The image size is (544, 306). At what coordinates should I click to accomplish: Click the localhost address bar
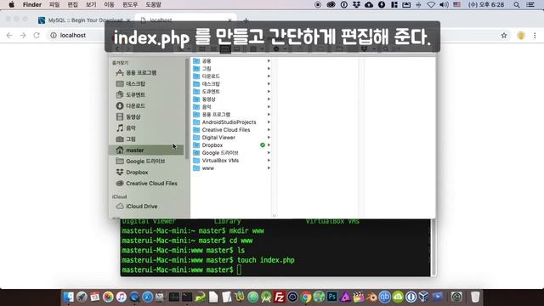coord(73,36)
